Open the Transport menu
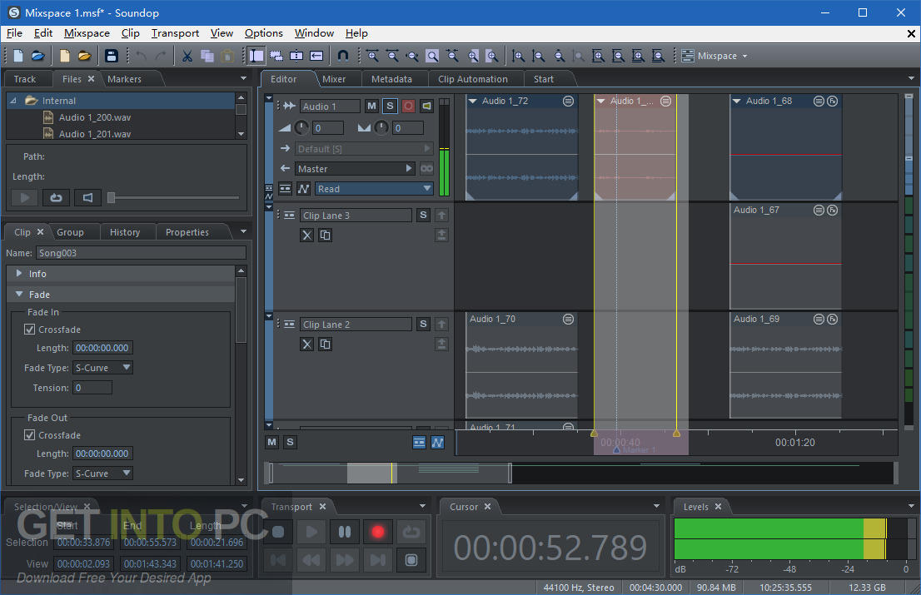Viewport: 921px width, 595px height. 175,33
